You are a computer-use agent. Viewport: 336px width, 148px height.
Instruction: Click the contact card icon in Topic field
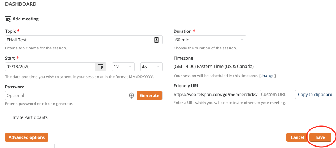(157, 40)
